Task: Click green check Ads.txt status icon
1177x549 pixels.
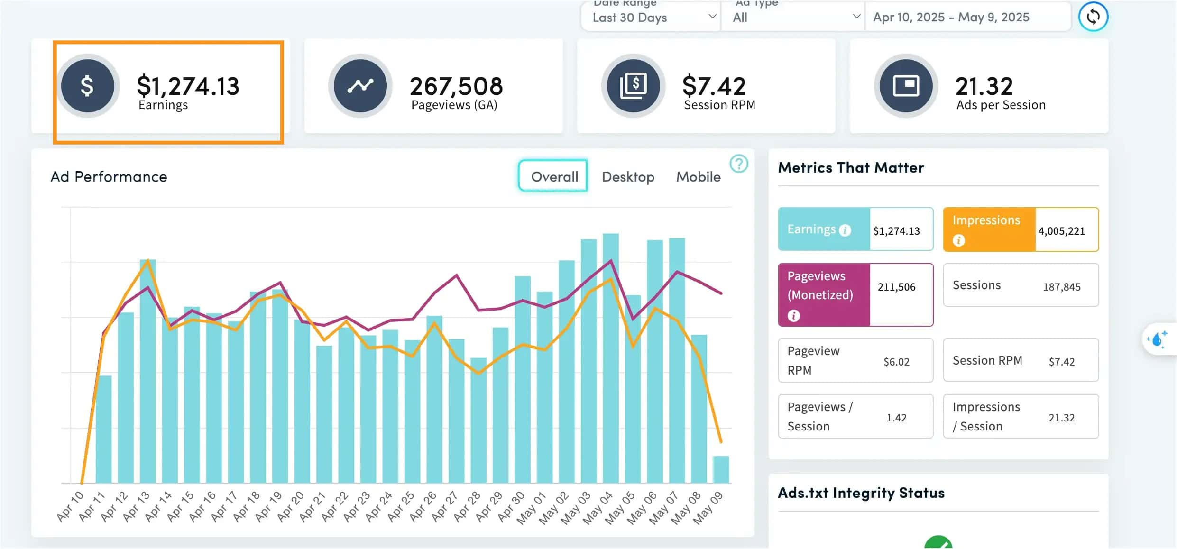Action: pyautogui.click(x=938, y=542)
